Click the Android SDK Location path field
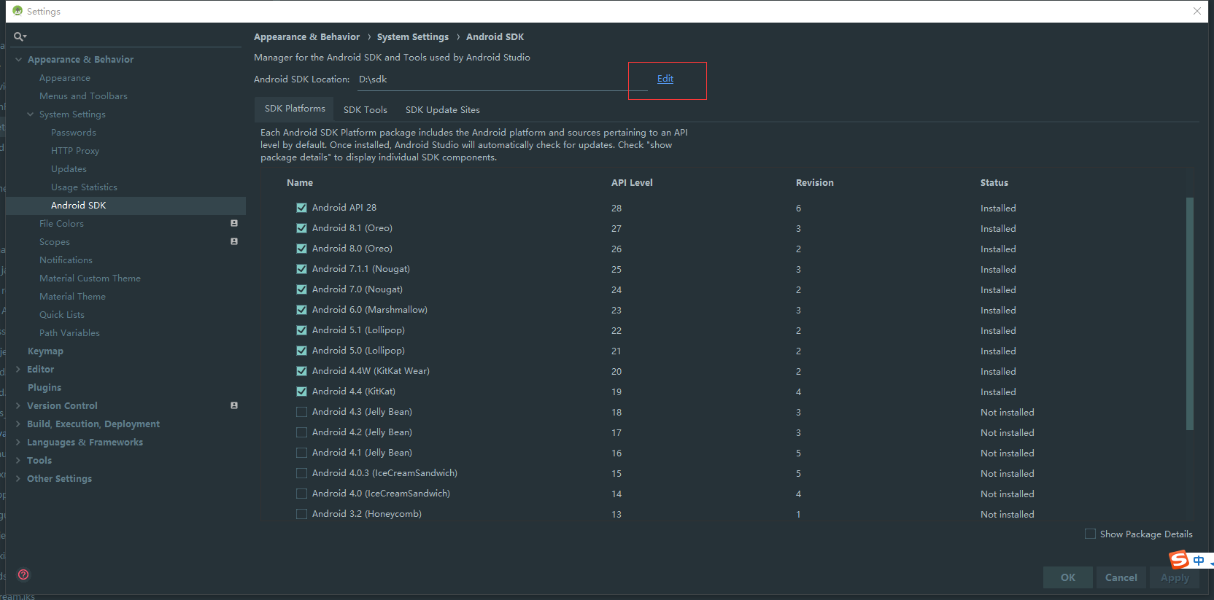 point(502,79)
